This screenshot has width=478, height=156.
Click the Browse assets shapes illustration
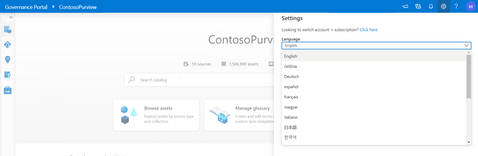129,115
